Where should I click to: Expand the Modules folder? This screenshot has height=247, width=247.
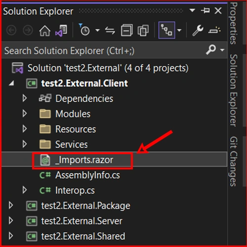tap(25, 114)
